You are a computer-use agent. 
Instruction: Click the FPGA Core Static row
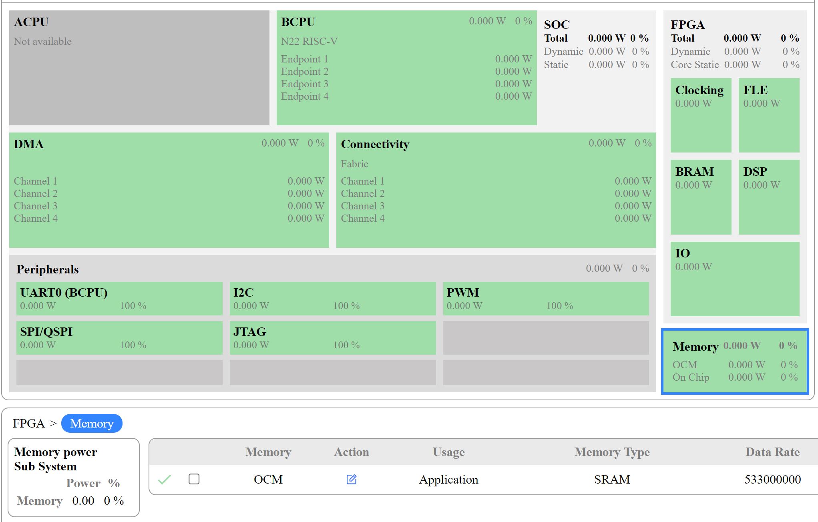click(735, 65)
